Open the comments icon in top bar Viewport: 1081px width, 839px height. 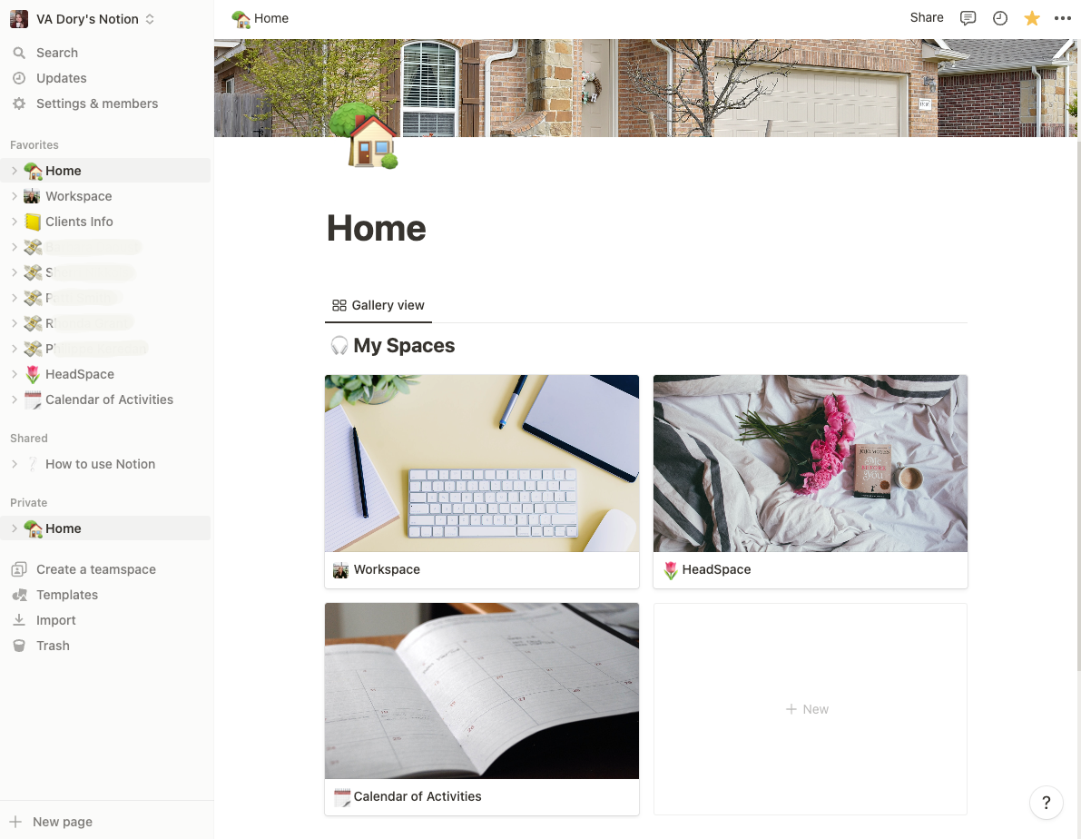(968, 19)
